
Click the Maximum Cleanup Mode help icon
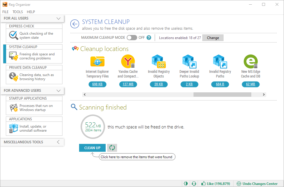point(149,37)
